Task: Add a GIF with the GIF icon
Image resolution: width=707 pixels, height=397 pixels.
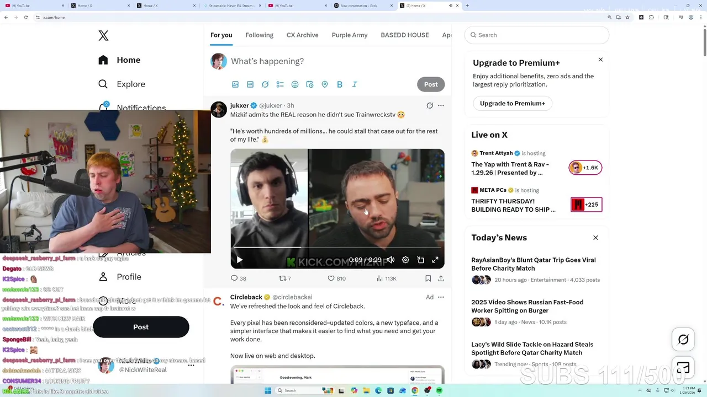Action: click(250, 84)
